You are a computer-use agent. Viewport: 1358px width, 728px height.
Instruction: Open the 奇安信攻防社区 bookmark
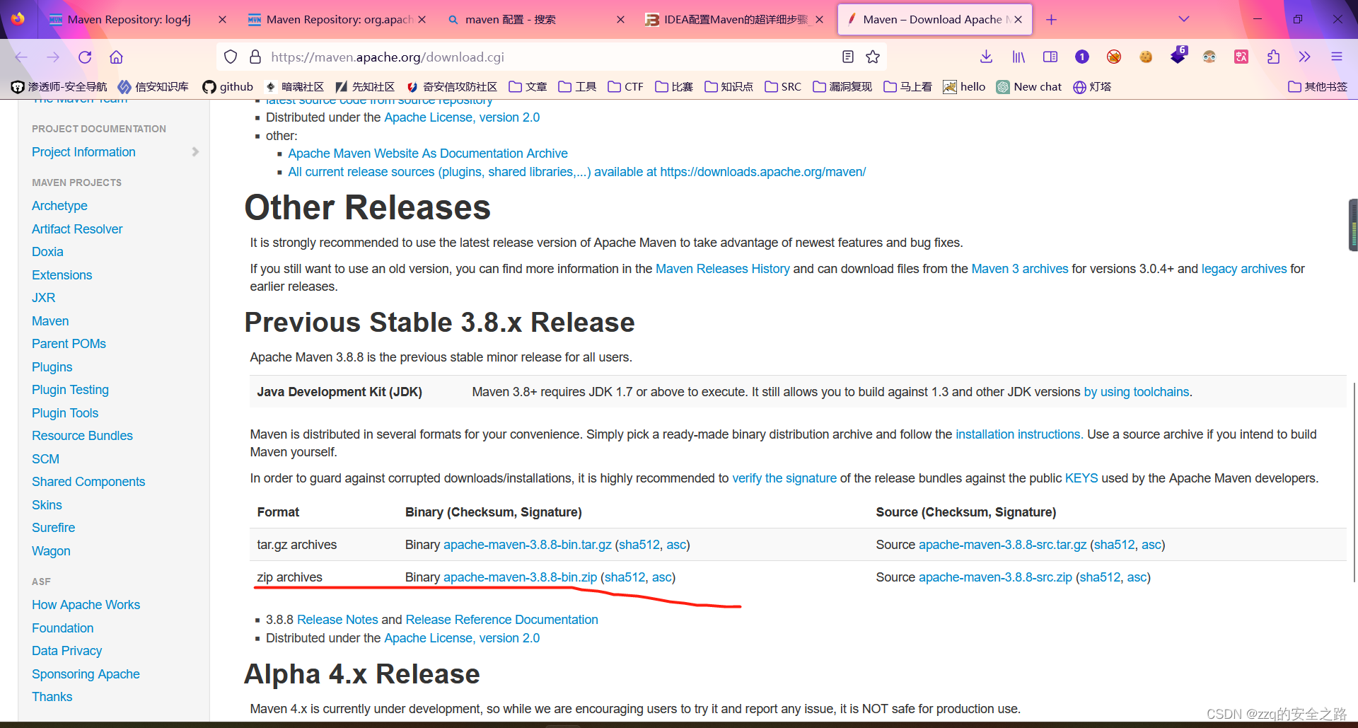point(452,87)
